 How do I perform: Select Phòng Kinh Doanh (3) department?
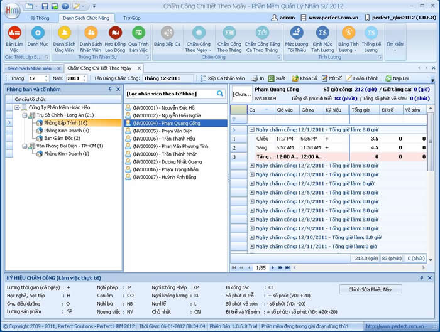(x=67, y=131)
